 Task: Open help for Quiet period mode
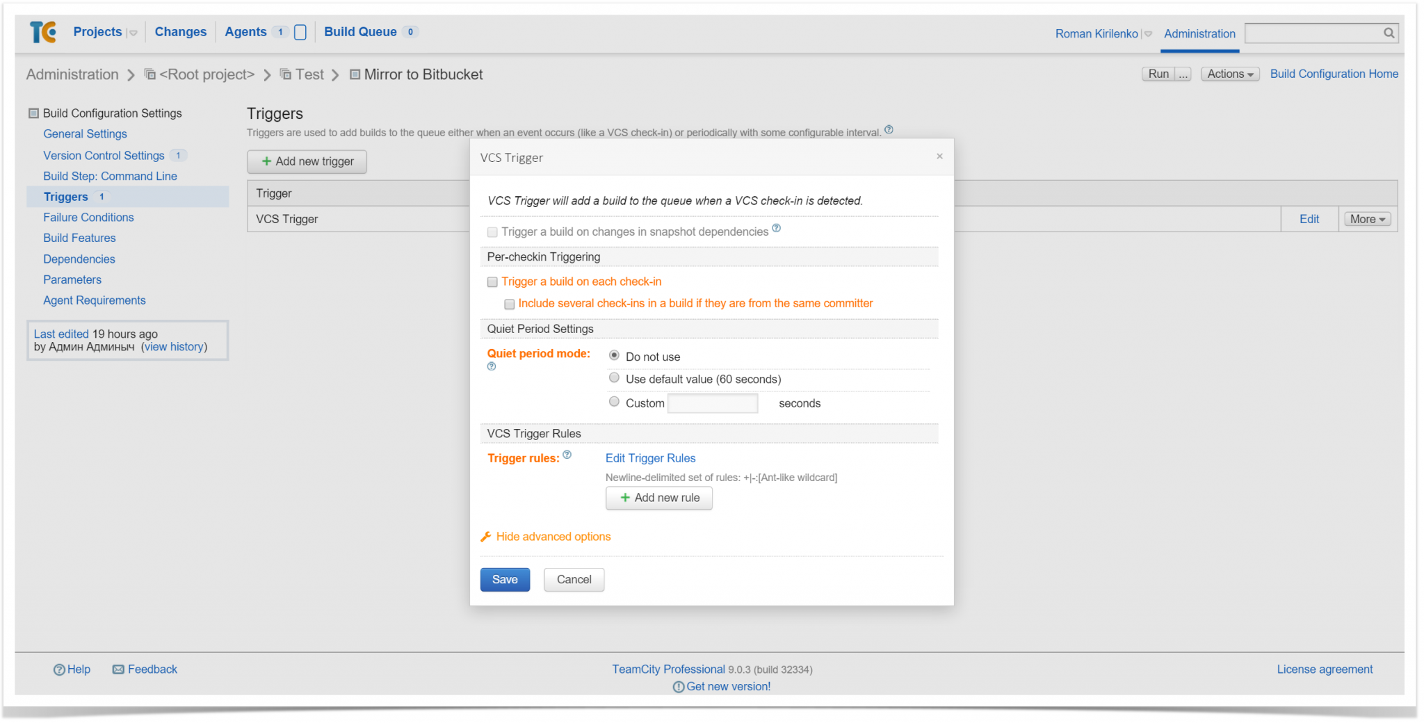click(x=492, y=366)
